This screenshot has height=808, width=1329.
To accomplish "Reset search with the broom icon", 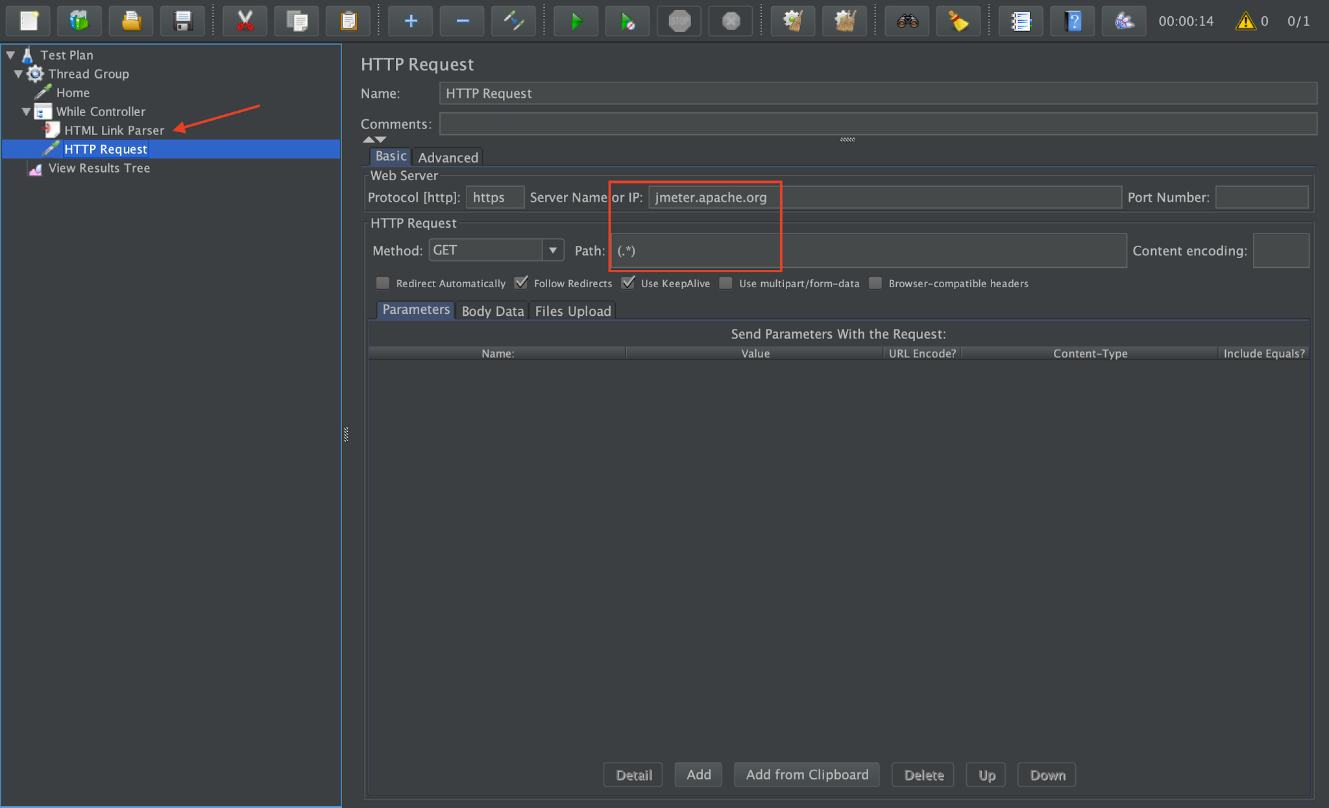I will click(958, 21).
